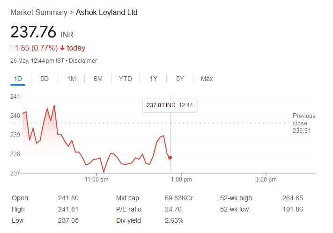Click the P/E ratio label
The width and height of the screenshot is (333, 233).
point(128,209)
